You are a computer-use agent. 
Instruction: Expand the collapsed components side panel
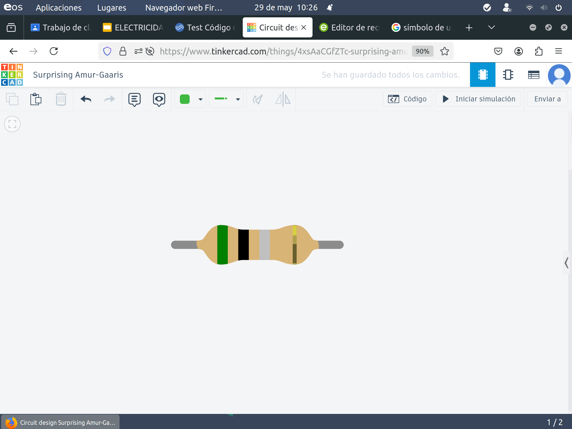566,263
